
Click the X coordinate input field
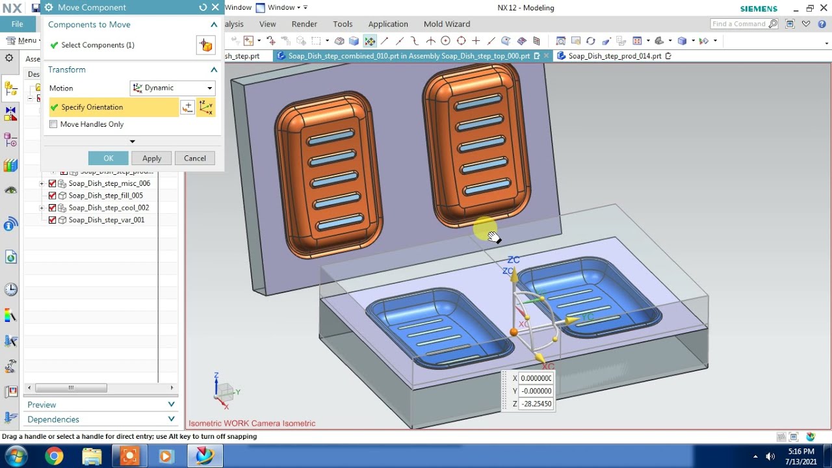[x=536, y=378]
